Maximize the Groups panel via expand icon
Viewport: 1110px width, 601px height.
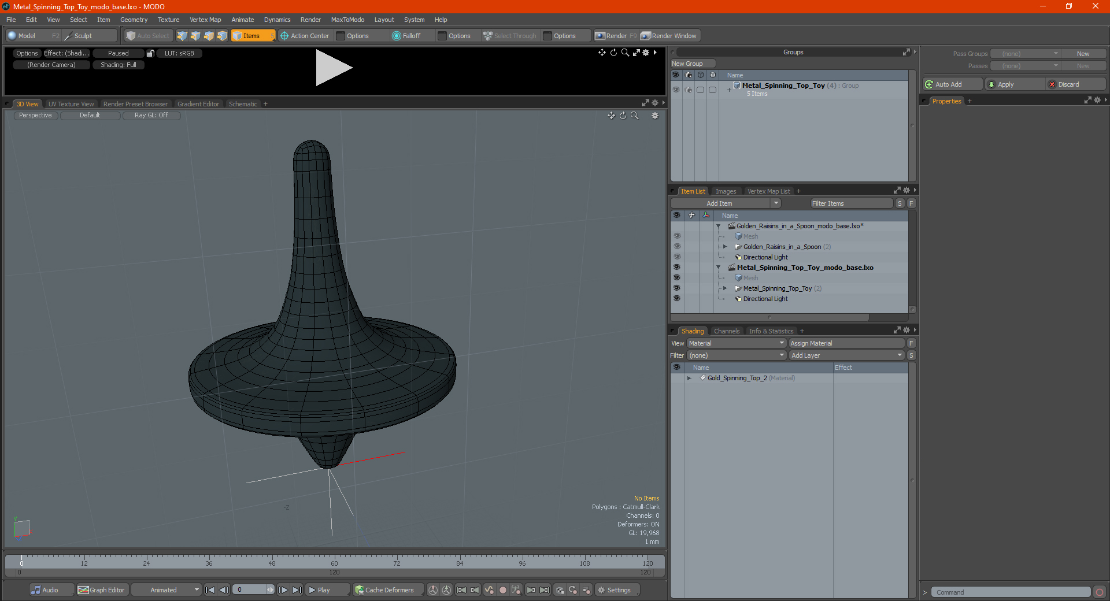pyautogui.click(x=906, y=52)
